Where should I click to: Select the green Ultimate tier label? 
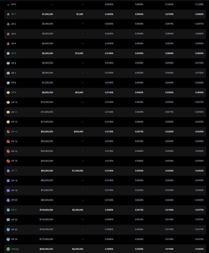coord(15,249)
